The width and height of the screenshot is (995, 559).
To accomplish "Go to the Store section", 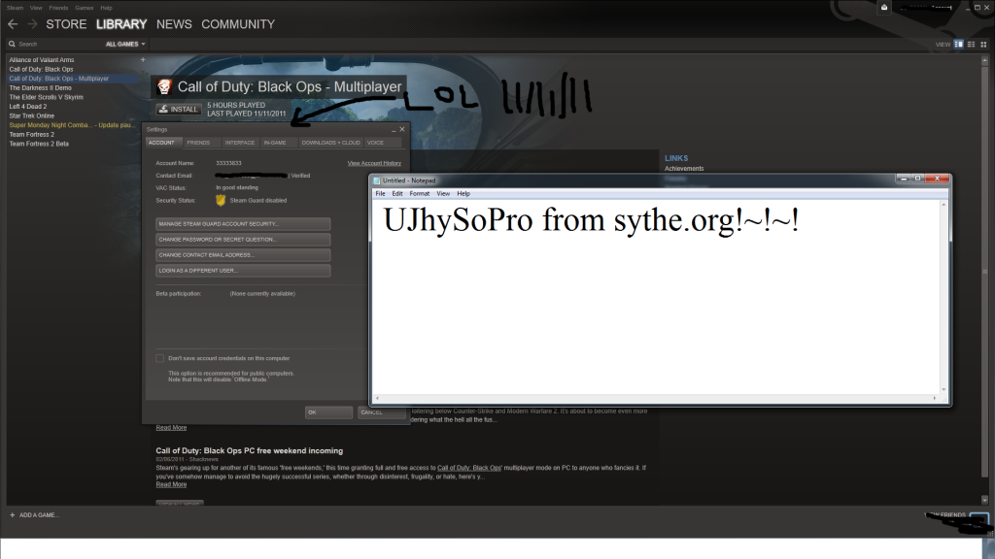I will pyautogui.click(x=66, y=24).
